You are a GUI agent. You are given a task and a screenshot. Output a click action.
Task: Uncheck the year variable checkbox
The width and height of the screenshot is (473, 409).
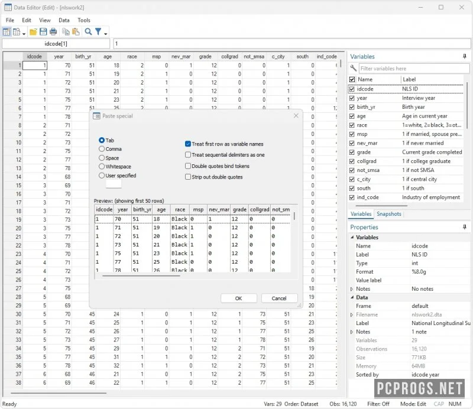point(352,98)
